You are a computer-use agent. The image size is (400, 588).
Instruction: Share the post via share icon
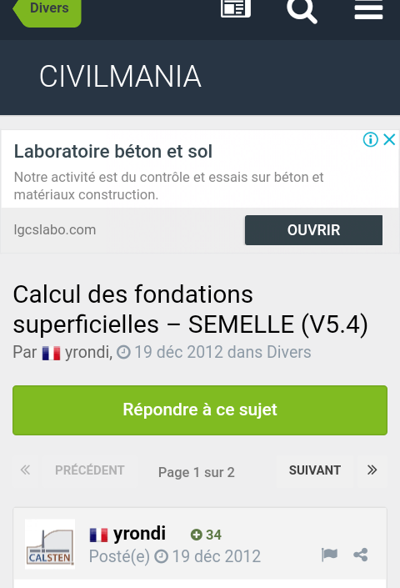click(361, 555)
